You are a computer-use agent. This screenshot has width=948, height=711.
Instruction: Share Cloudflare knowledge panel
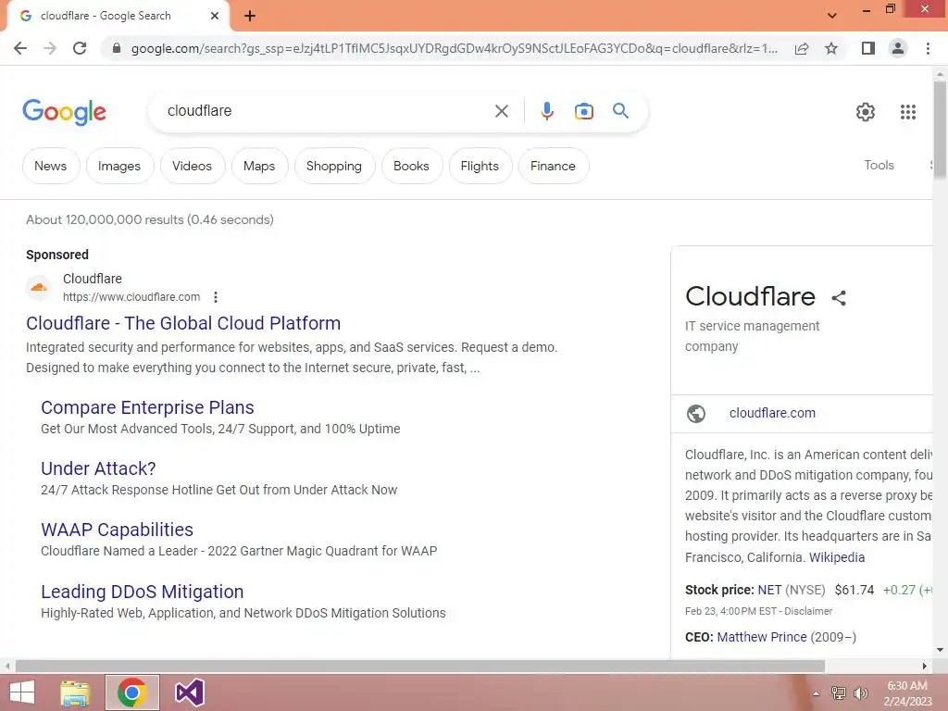(x=839, y=297)
